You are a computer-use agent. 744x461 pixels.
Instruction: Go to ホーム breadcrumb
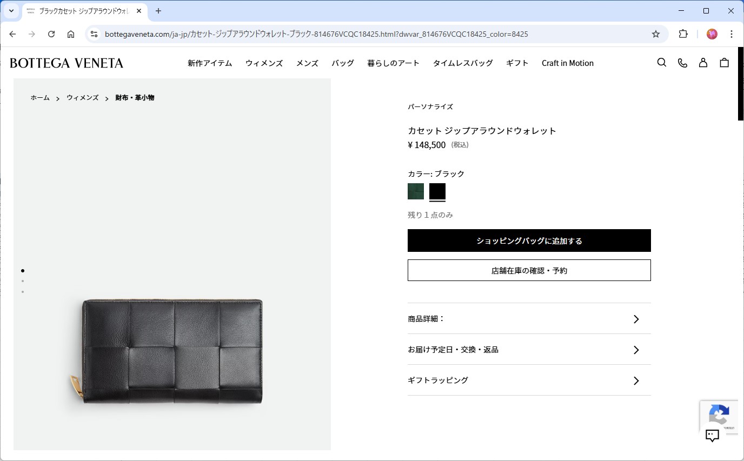click(40, 98)
